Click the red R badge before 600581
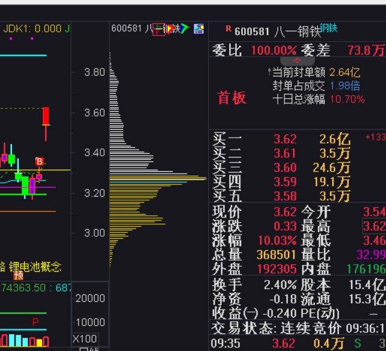386x351 pixels. [228, 29]
